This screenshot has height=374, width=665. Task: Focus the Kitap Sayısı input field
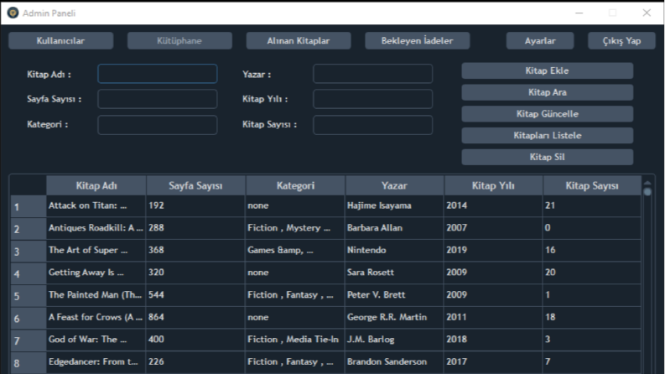[373, 125]
